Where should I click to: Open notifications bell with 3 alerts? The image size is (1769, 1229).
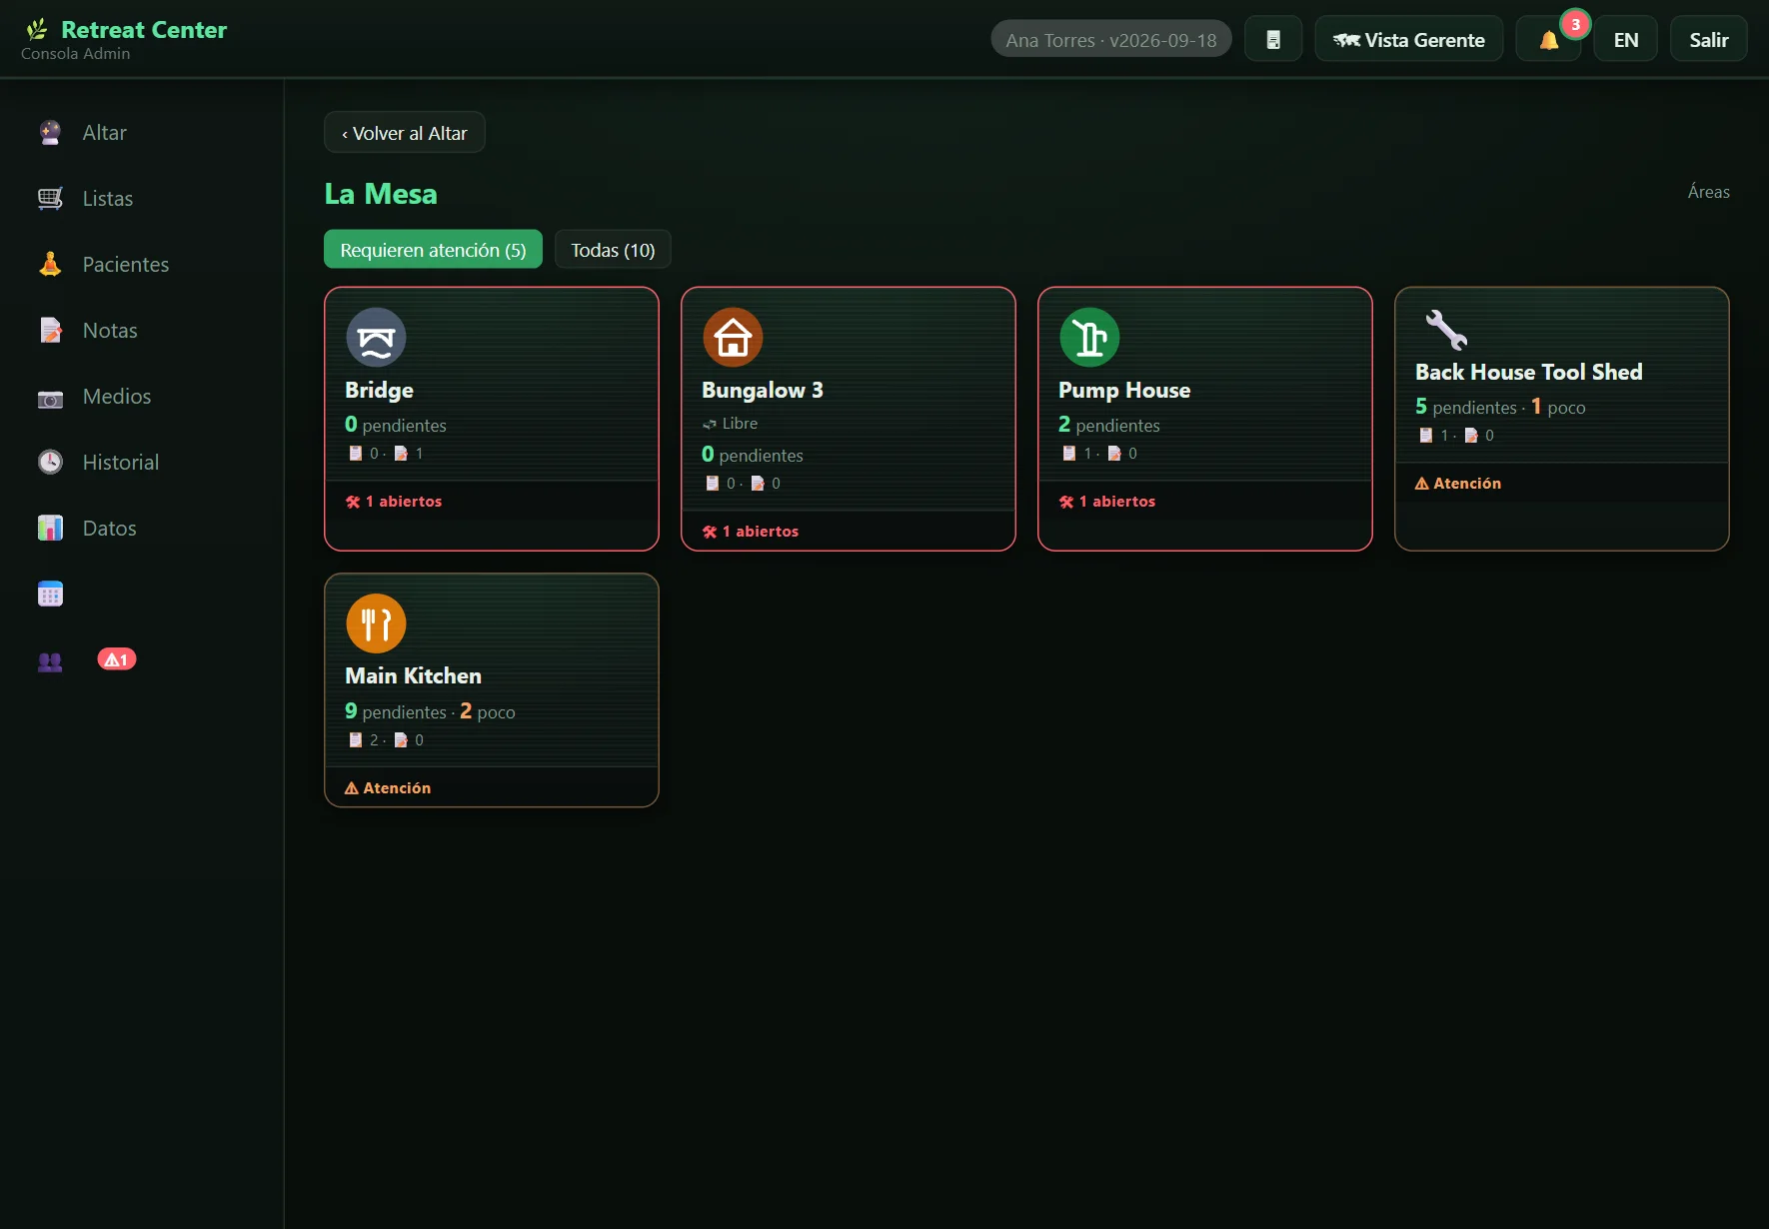point(1548,40)
